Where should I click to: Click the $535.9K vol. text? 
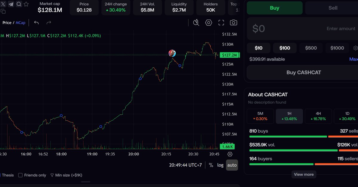262,145
